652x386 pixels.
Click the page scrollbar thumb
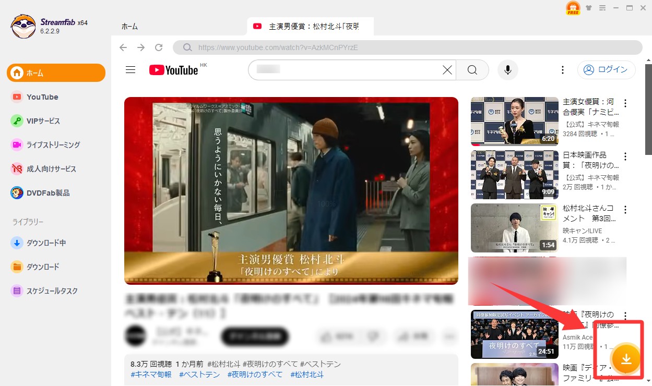[x=648, y=110]
